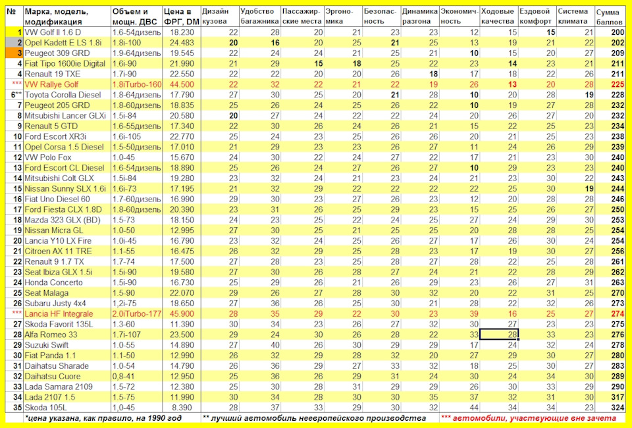
Task: Click the 'VW Golf II 1.6 D' cell
Action: pos(67,32)
